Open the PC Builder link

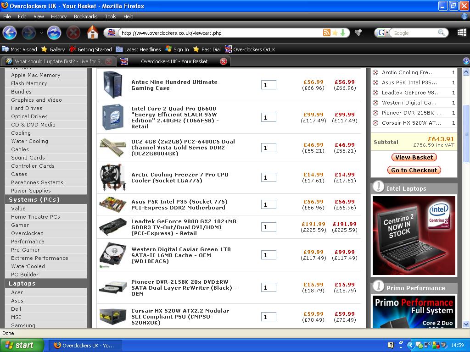25,275
